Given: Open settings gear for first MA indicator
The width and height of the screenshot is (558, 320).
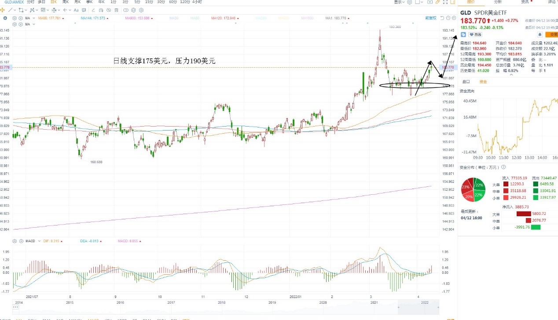Looking at the screenshot, I should (x=15, y=18).
